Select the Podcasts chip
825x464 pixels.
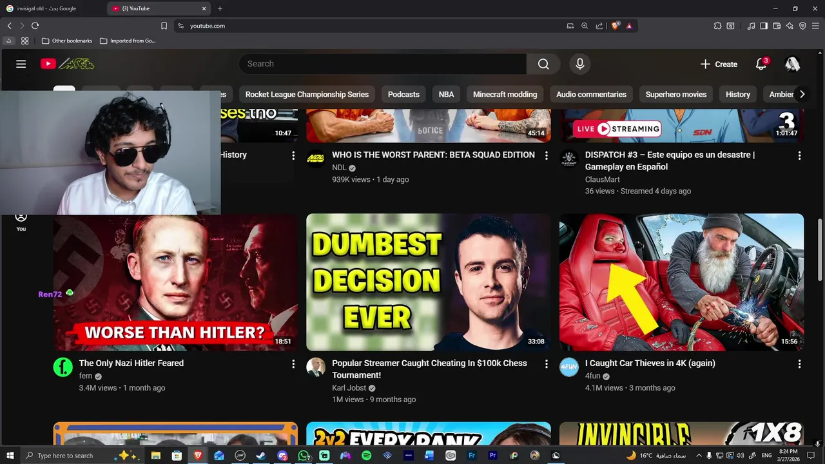coord(403,94)
